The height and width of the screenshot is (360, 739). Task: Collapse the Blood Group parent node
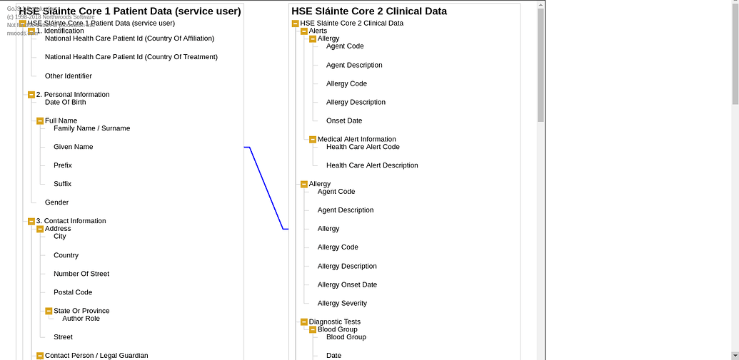tap(313, 330)
